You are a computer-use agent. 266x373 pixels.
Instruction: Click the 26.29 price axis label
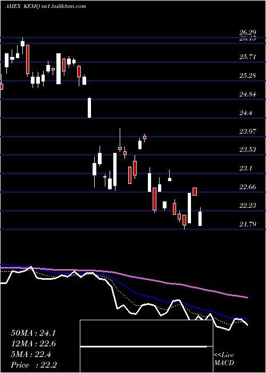(248, 33)
